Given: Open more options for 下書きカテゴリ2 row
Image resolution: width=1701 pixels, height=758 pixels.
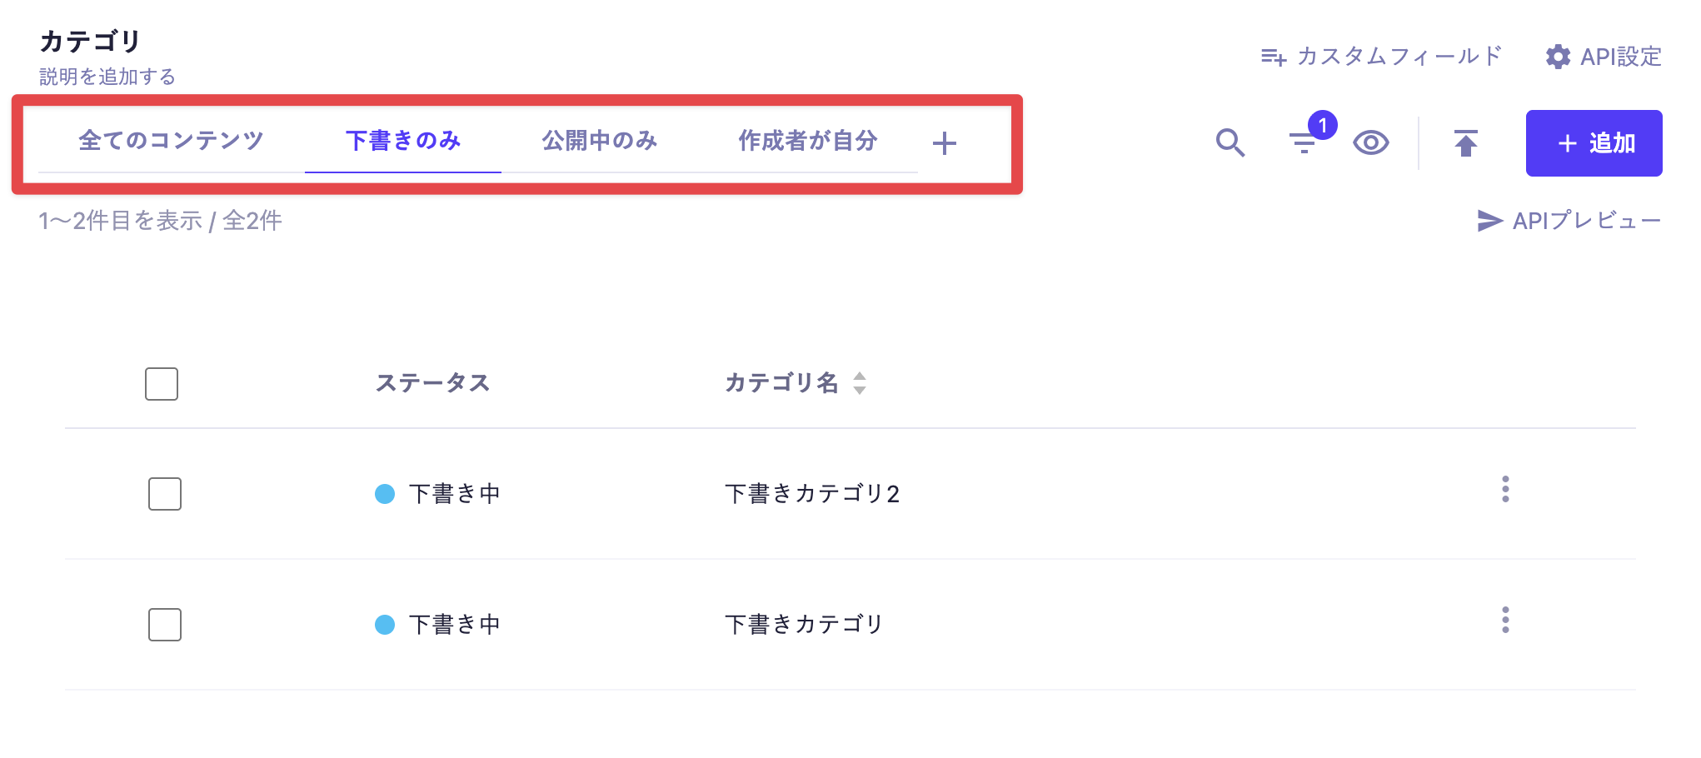Looking at the screenshot, I should 1504,490.
